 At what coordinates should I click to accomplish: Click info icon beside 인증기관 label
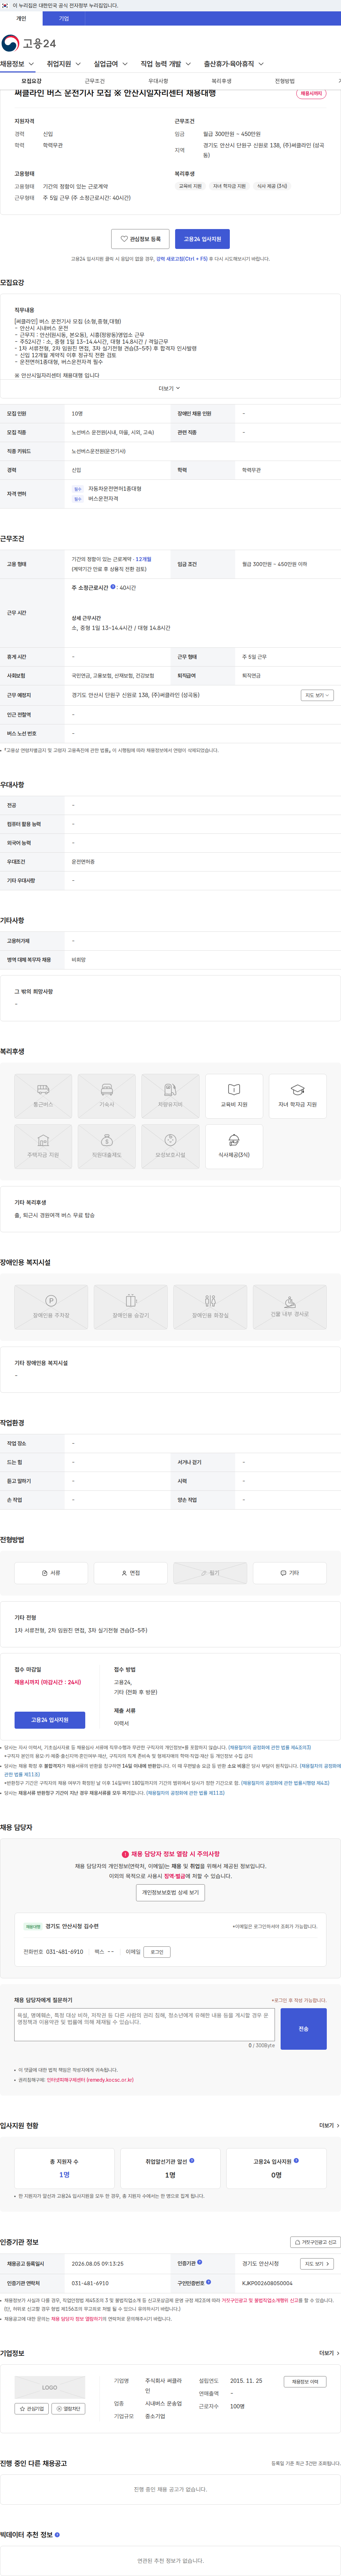[x=200, y=2262]
